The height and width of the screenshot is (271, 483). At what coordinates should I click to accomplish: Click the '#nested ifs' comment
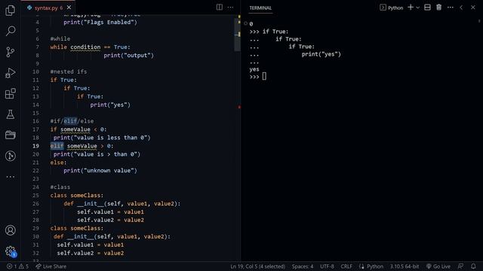tap(69, 72)
